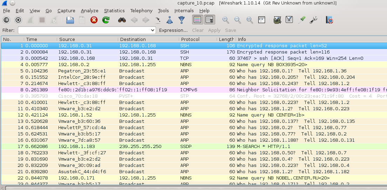Open the Analyze menu
This screenshot has height=190, width=387.
point(89,11)
